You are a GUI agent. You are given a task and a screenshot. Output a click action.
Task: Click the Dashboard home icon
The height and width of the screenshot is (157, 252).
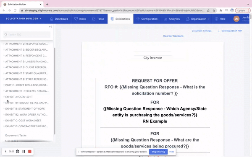pos(52,19)
